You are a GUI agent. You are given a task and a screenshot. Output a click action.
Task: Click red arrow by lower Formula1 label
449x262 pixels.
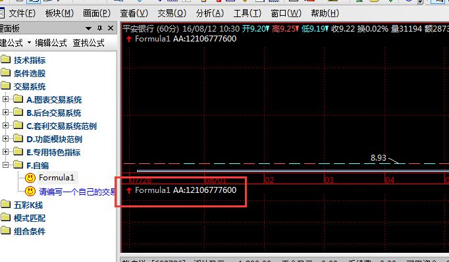(x=129, y=190)
